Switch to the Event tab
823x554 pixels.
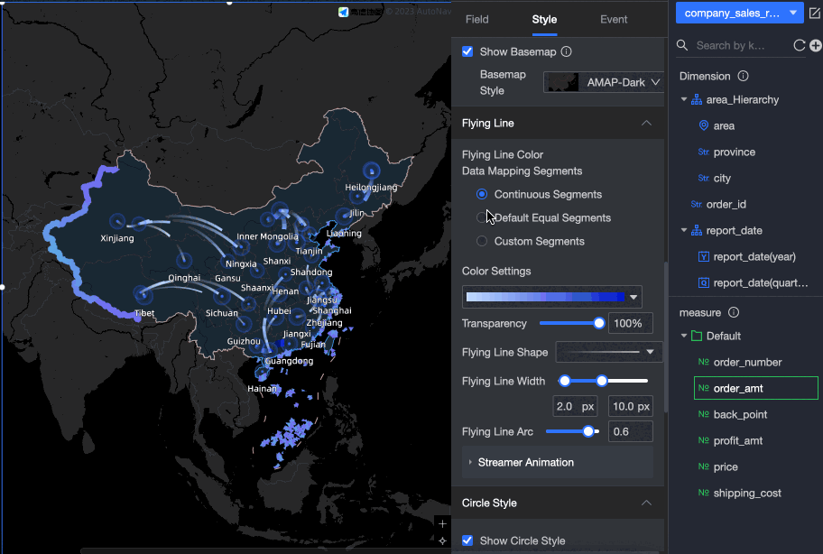(614, 20)
